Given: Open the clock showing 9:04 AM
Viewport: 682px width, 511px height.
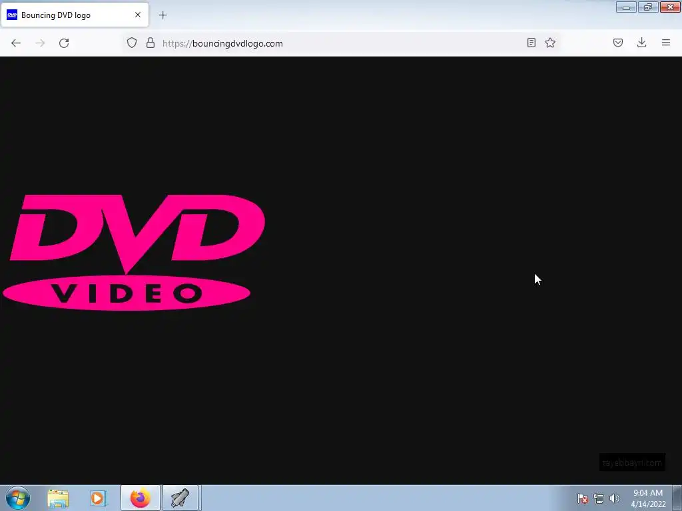Looking at the screenshot, I should [x=648, y=498].
